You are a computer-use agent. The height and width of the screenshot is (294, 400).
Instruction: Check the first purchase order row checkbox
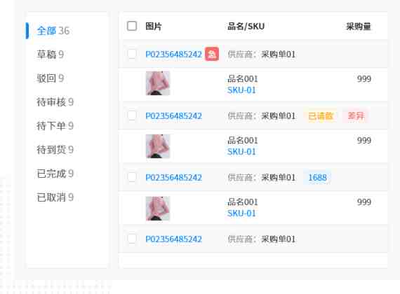point(132,54)
